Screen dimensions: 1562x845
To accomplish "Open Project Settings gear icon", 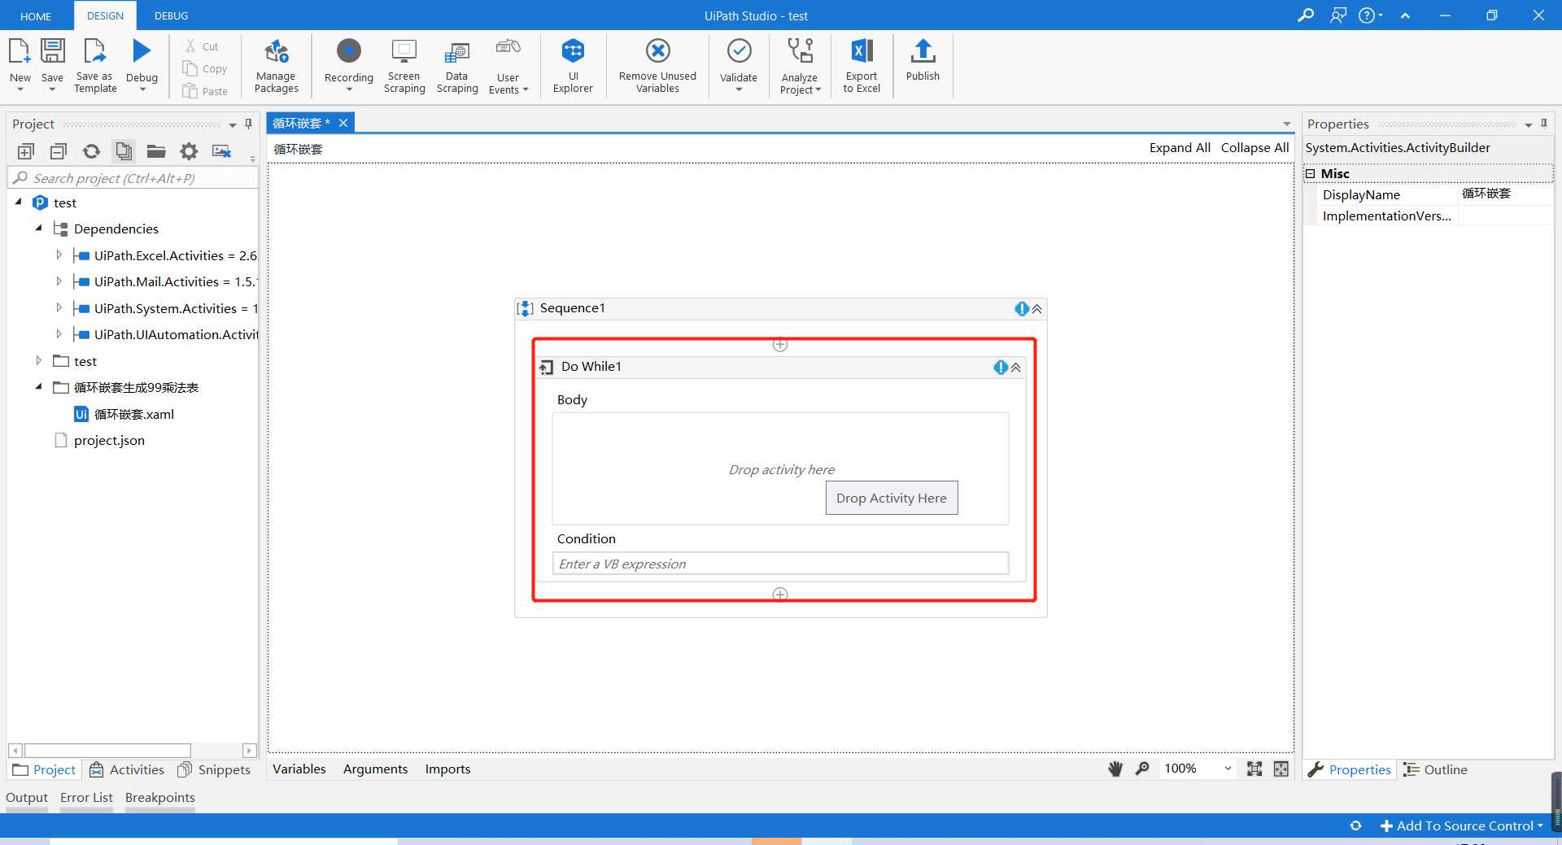I will 189,151.
